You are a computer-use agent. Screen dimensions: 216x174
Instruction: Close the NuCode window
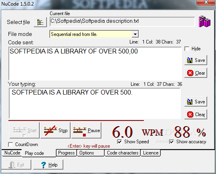pyautogui.click(x=206, y=2)
